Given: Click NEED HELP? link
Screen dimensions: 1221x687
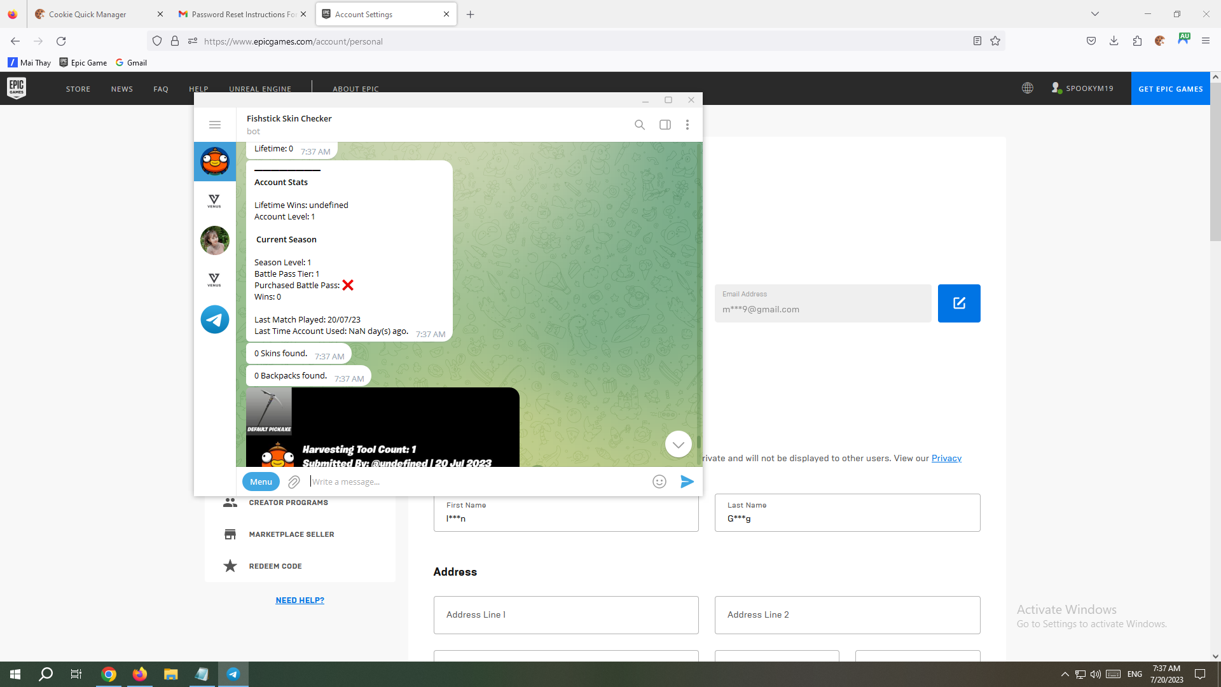Looking at the screenshot, I should [x=300, y=600].
